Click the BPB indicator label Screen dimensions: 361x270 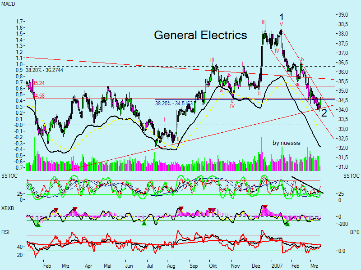(x=355, y=232)
